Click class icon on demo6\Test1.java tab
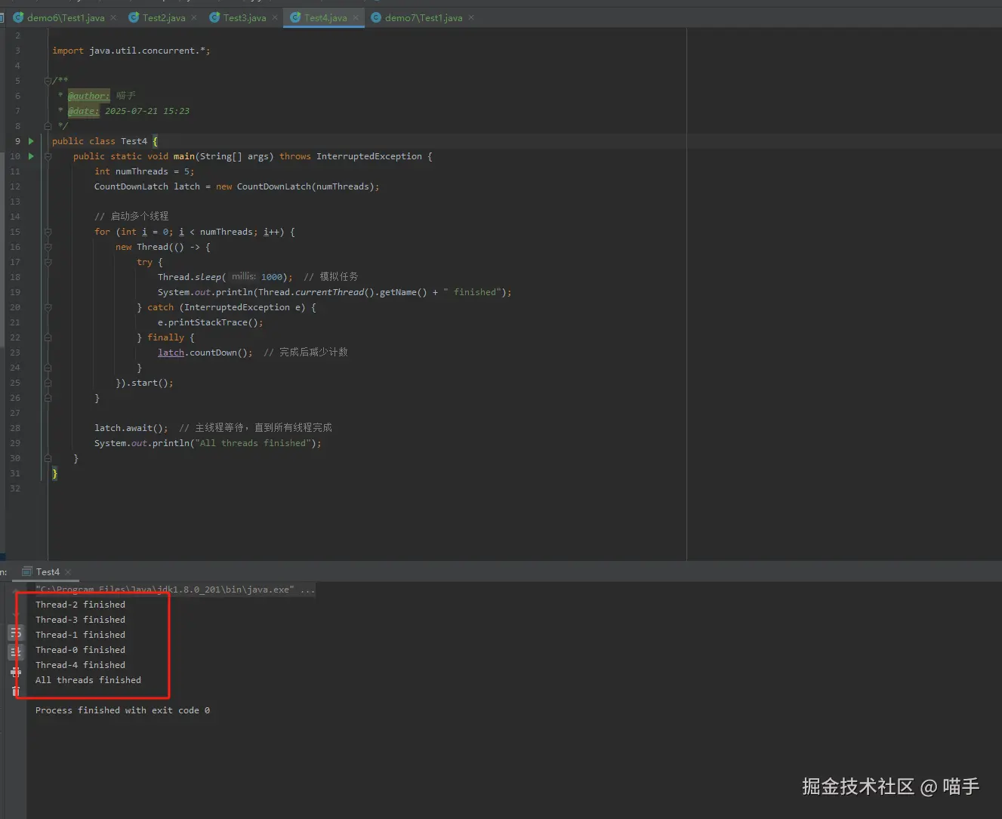The height and width of the screenshot is (819, 1002). pyautogui.click(x=19, y=17)
